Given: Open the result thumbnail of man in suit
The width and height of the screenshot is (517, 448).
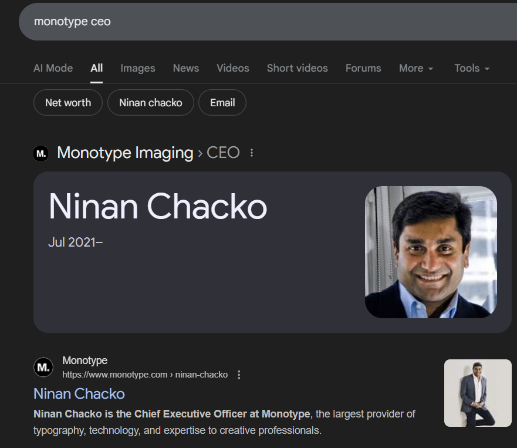Looking at the screenshot, I should [x=478, y=393].
